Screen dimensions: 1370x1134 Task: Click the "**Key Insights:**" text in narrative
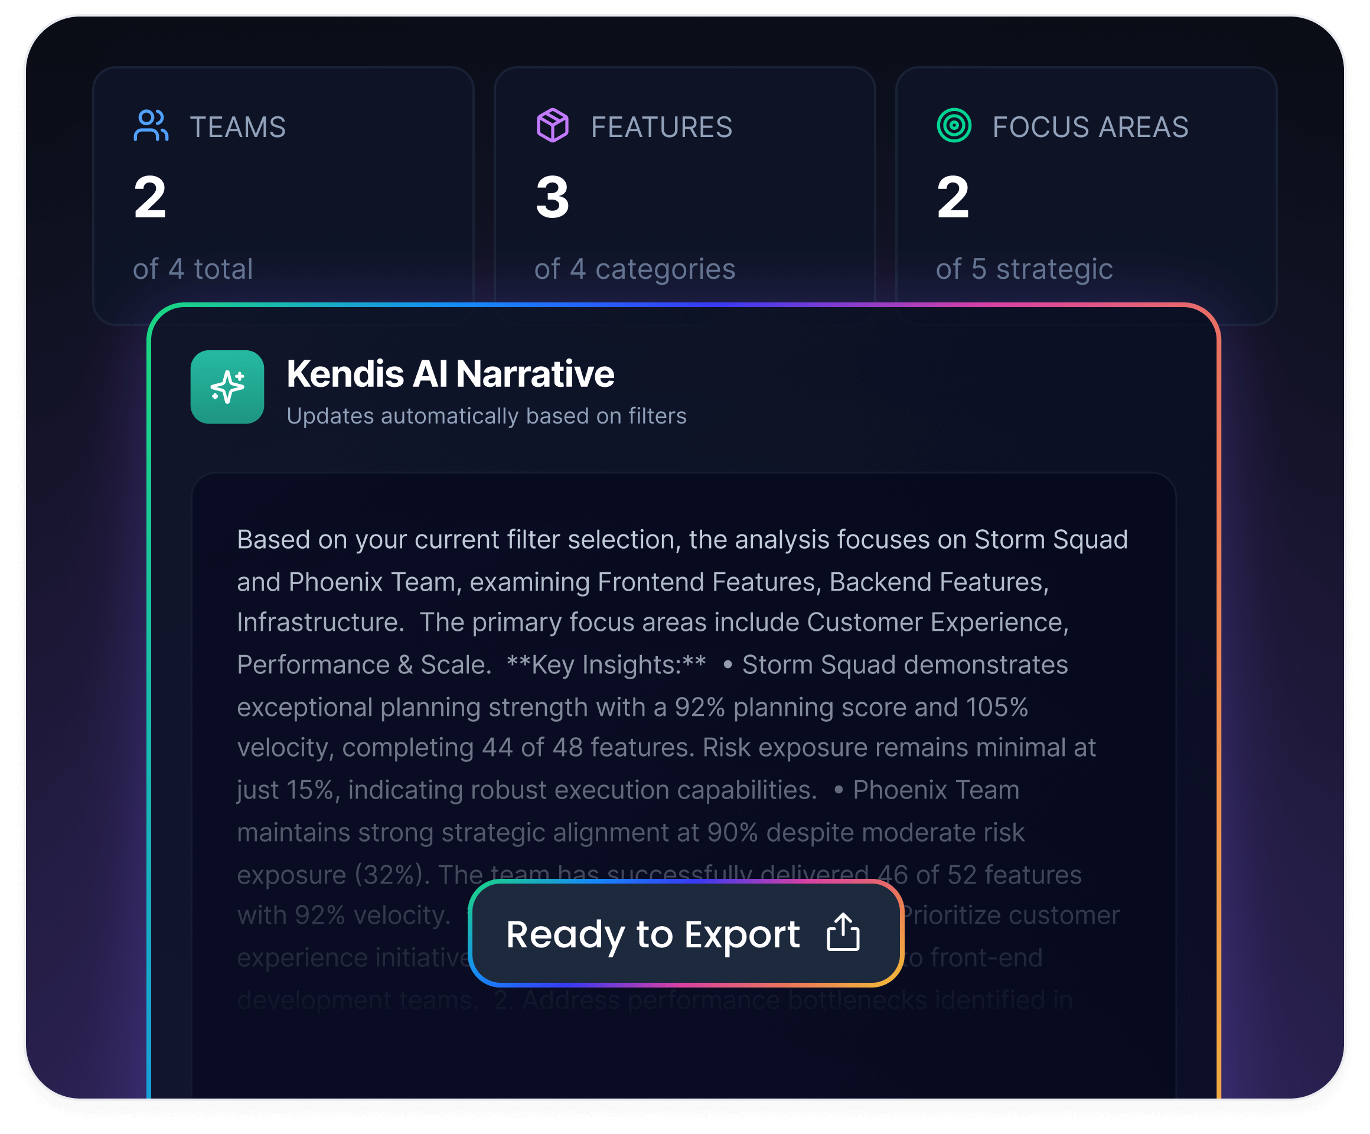pos(606,665)
